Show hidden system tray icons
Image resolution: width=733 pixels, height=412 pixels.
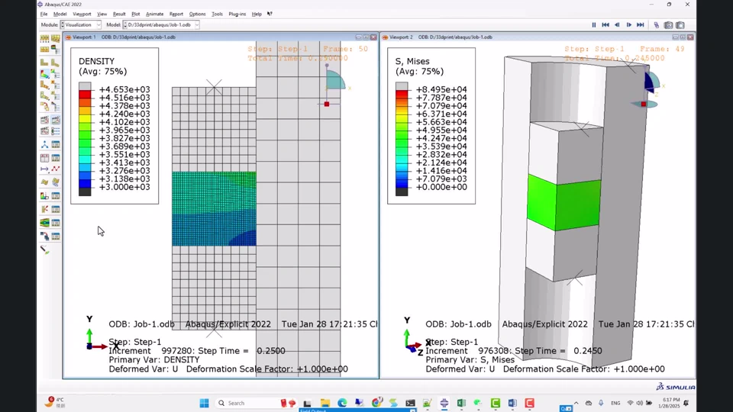click(576, 403)
